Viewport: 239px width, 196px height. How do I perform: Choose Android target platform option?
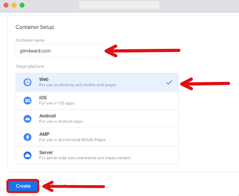pyautogui.click(x=97, y=119)
